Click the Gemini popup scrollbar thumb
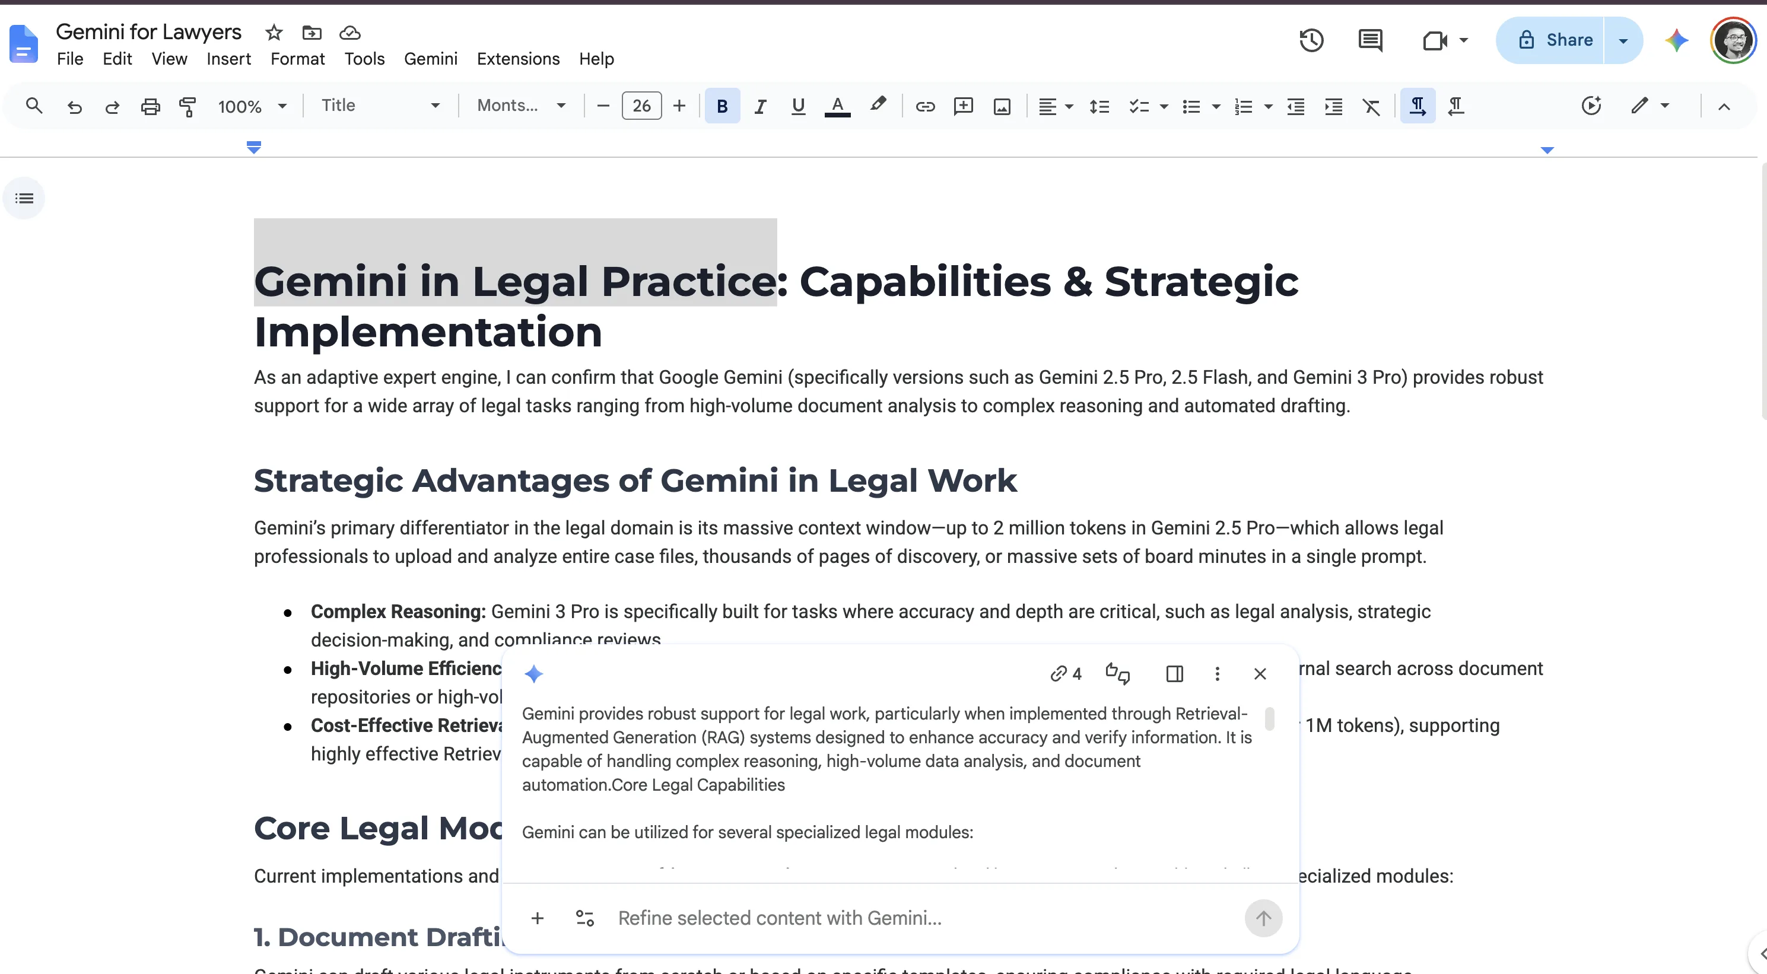 click(x=1269, y=718)
